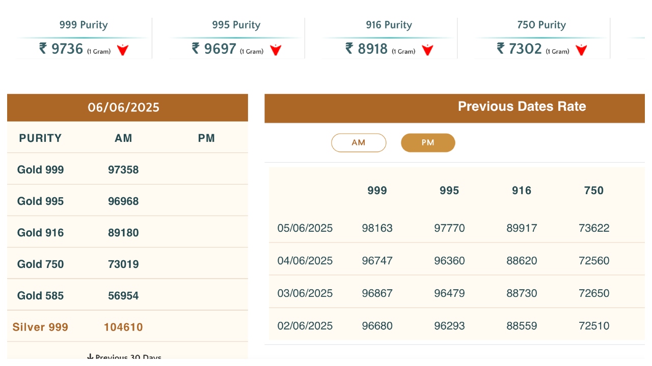The width and height of the screenshot is (652, 366).
Task: Select the PM rates toggle
Action: click(x=428, y=143)
